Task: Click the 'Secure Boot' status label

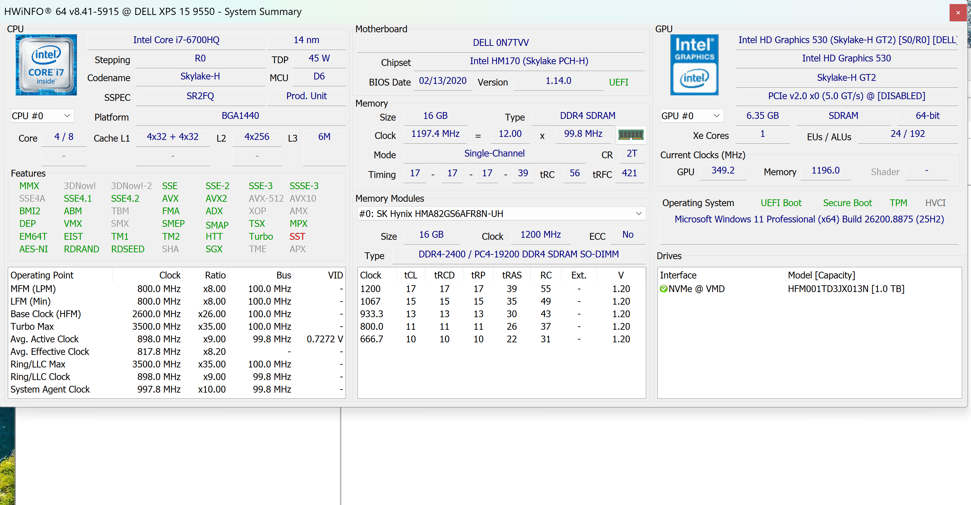Action: tap(847, 203)
